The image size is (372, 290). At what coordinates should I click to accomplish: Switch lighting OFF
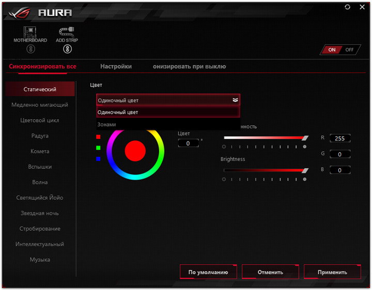[349, 50]
